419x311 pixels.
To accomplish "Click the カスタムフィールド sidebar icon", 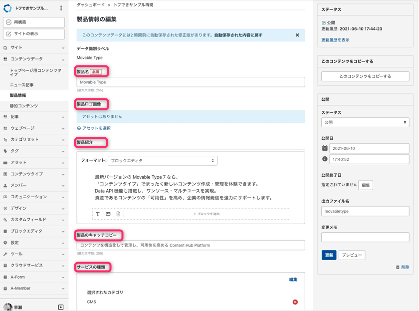I will [x=5, y=220].
